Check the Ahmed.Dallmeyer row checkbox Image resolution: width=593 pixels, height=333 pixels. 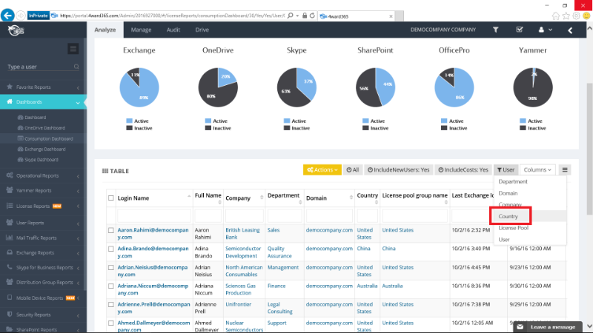tap(110, 323)
